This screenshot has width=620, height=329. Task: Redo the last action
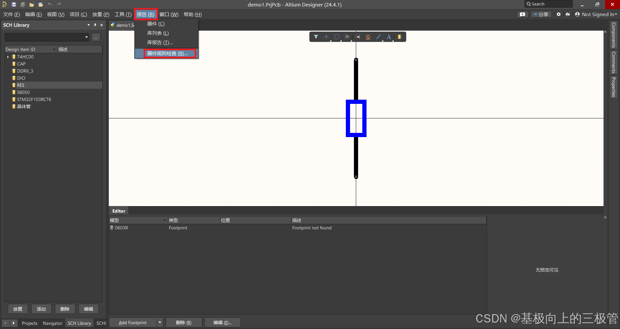tap(59, 5)
